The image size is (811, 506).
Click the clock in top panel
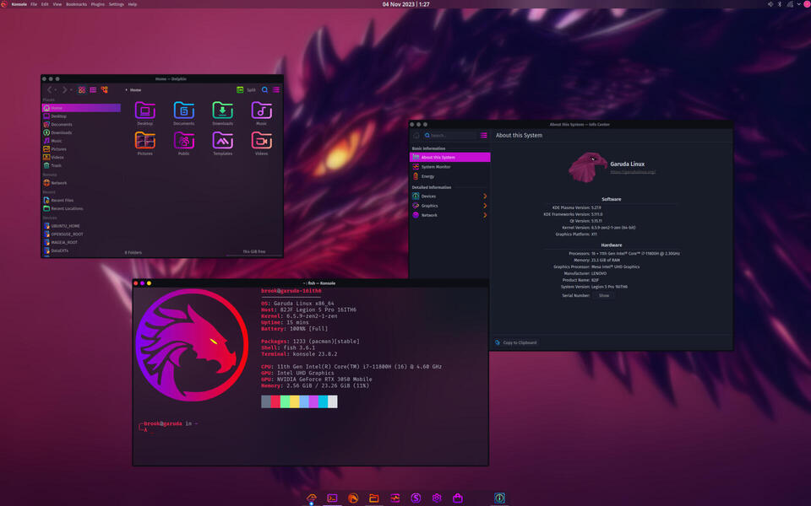[x=406, y=4]
